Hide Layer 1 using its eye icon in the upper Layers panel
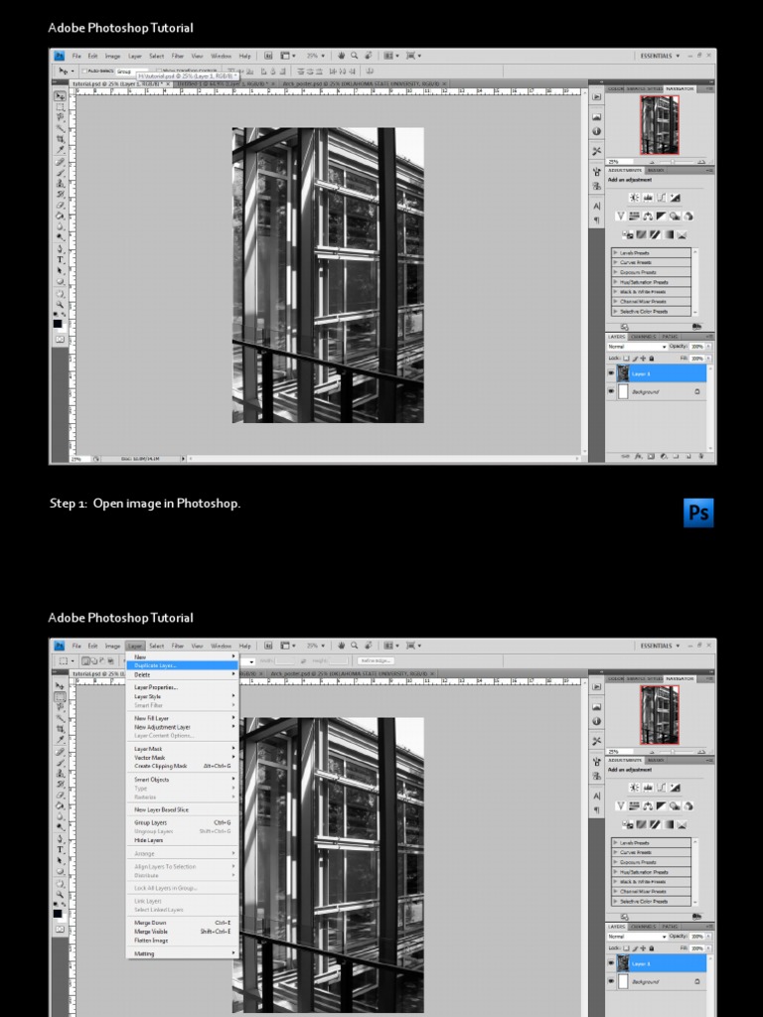This screenshot has width=763, height=1017. click(611, 374)
